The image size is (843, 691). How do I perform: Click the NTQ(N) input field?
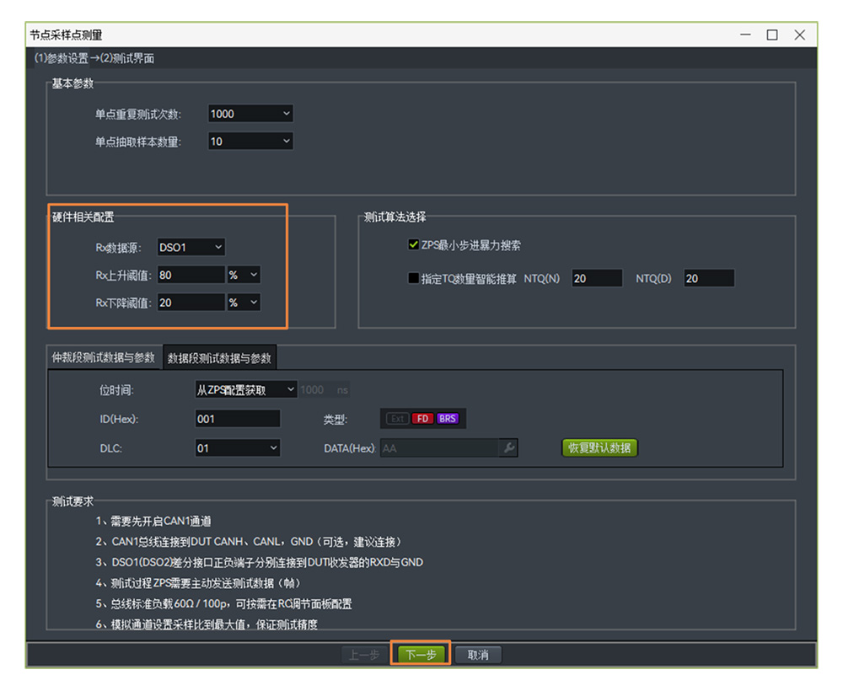point(597,278)
